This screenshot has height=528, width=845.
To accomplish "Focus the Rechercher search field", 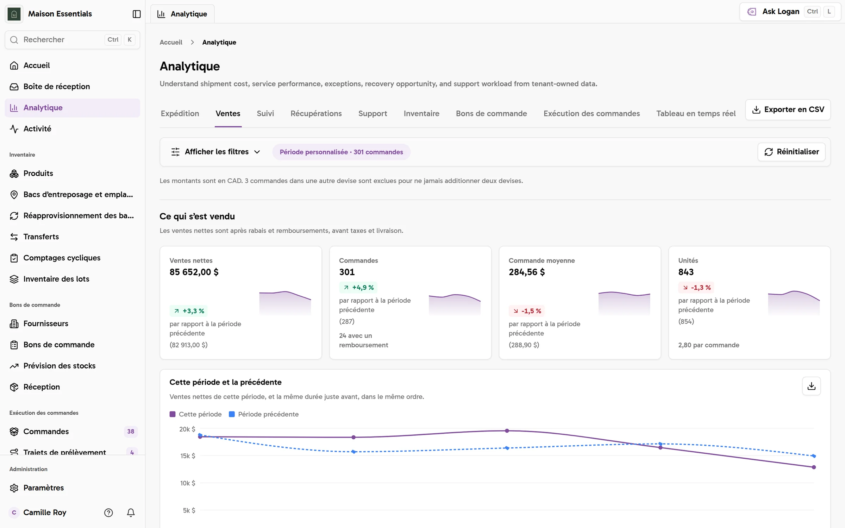I will pyautogui.click(x=72, y=39).
